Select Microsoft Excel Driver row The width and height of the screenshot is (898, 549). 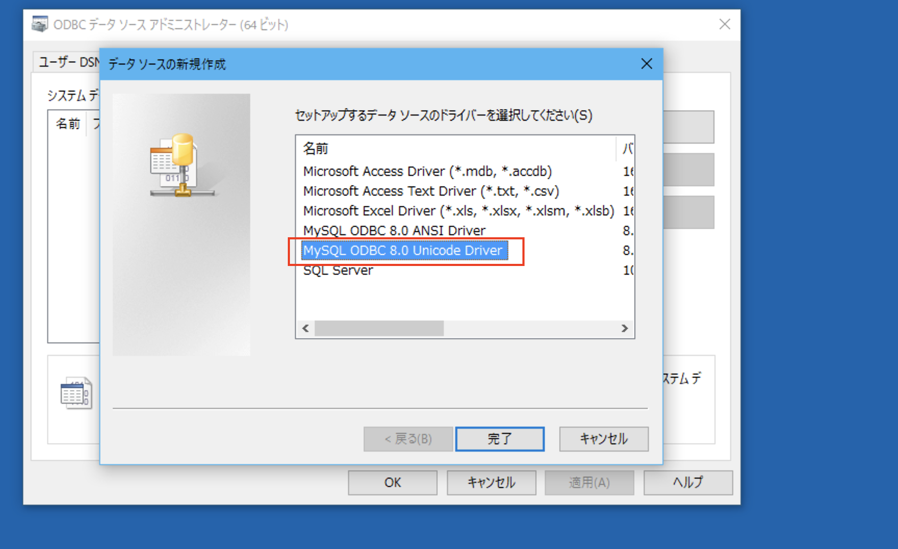(459, 211)
